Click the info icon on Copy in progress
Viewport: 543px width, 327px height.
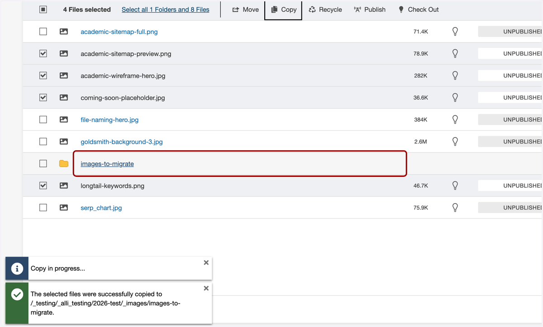[x=17, y=269]
